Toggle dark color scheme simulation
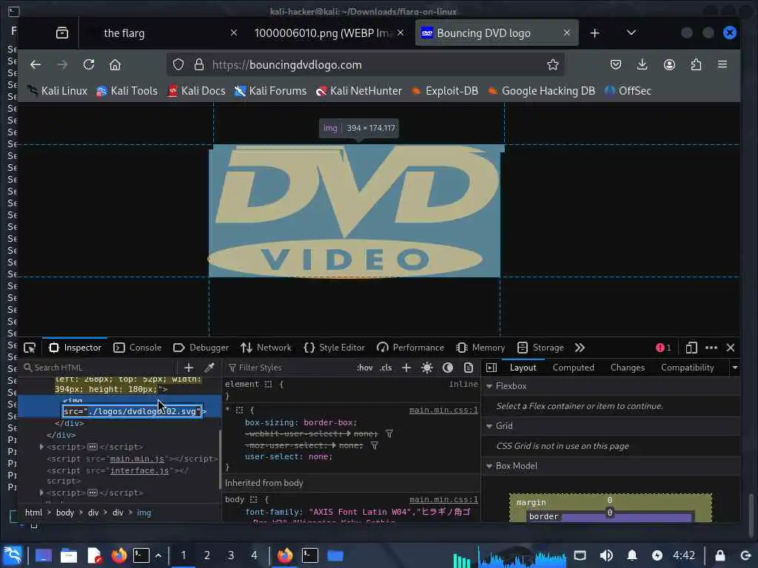Viewport: 758px width, 568px height. [448, 368]
